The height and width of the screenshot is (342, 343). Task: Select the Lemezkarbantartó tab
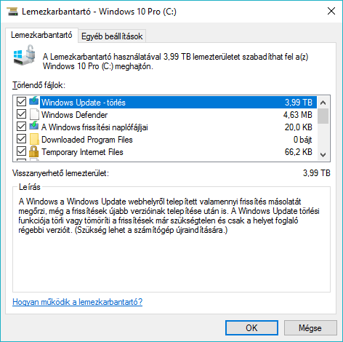pos(41,35)
